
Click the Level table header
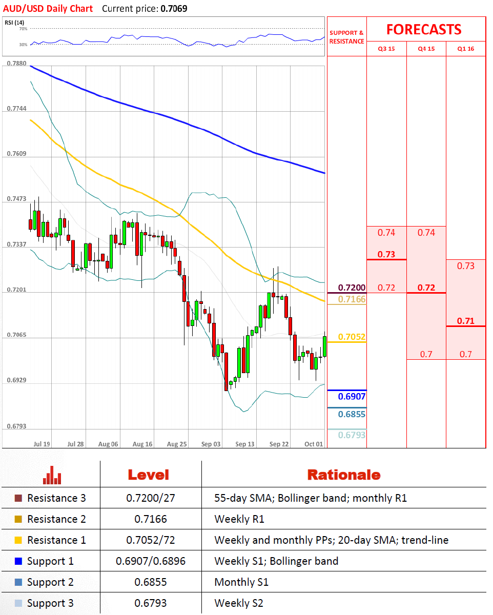(149, 475)
